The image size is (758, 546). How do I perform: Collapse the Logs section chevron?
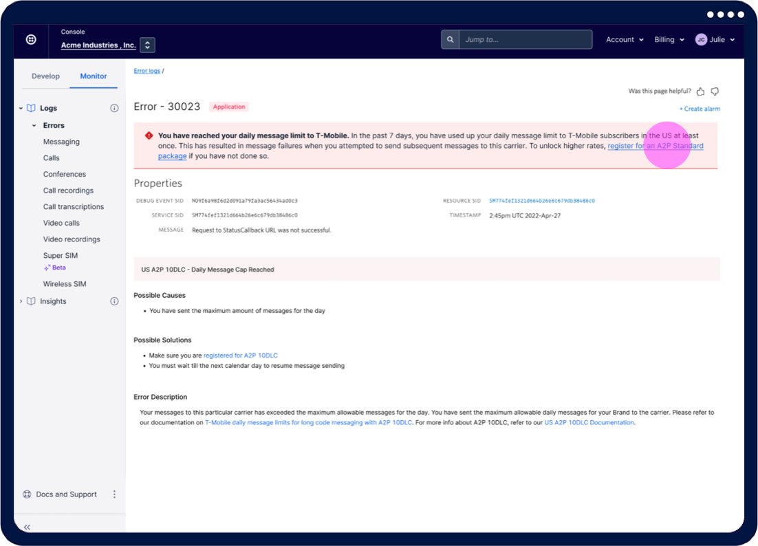pyautogui.click(x=21, y=108)
